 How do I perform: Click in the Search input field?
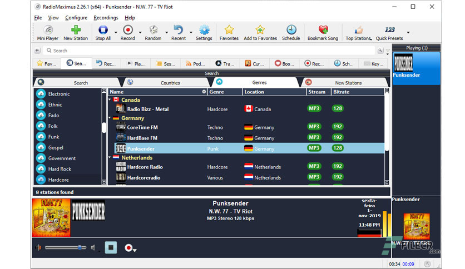[x=209, y=51]
